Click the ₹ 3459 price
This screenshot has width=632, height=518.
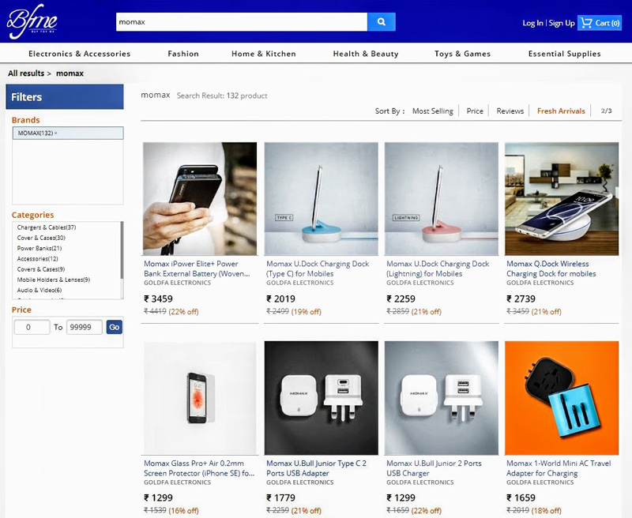point(159,299)
